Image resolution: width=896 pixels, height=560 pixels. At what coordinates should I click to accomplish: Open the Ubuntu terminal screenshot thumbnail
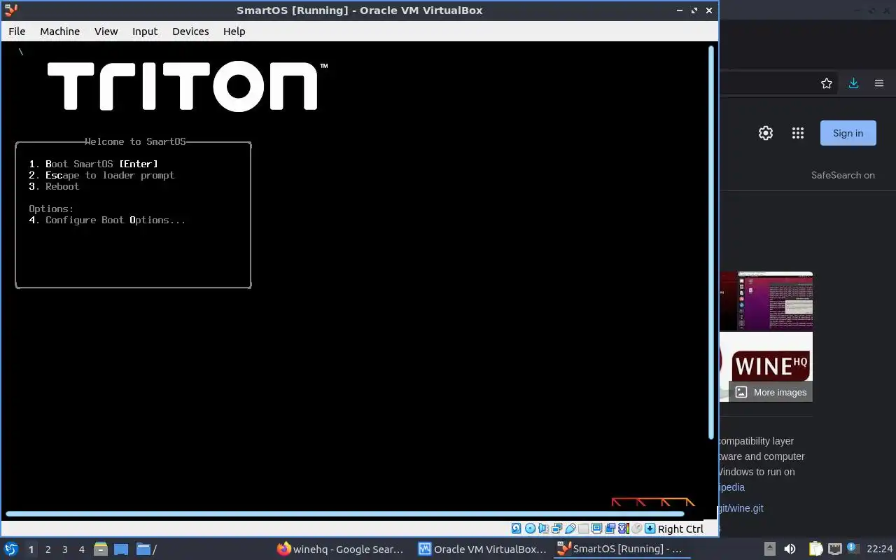(766, 301)
